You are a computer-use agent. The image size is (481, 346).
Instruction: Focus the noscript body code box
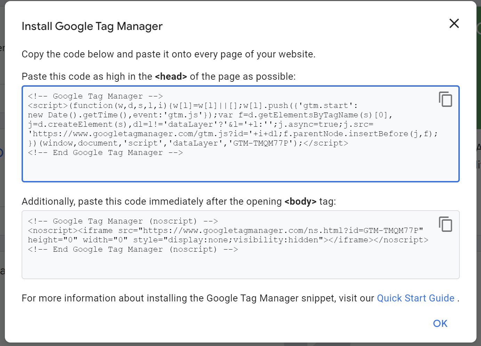241,245
